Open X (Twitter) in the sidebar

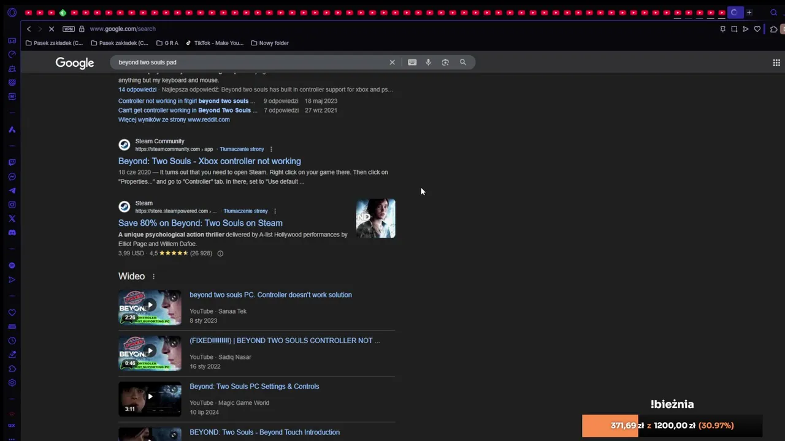12,219
